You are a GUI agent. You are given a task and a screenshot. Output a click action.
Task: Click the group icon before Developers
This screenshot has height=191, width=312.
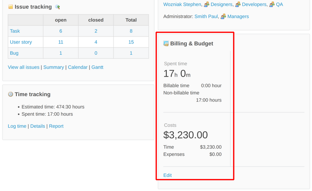pyautogui.click(x=238, y=4)
